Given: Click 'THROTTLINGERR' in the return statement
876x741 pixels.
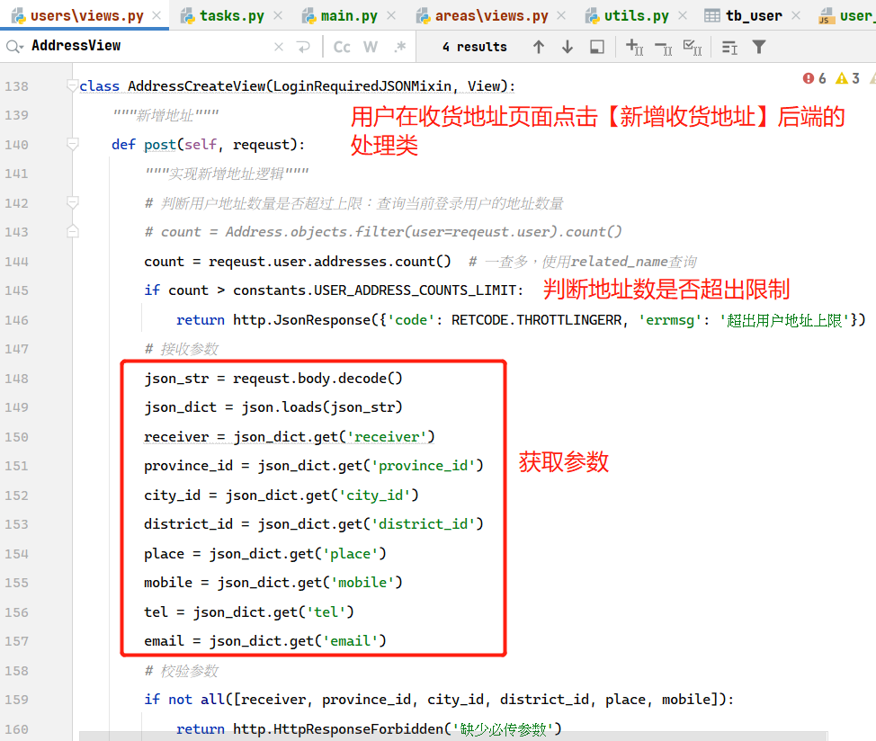Looking at the screenshot, I should click(x=568, y=320).
